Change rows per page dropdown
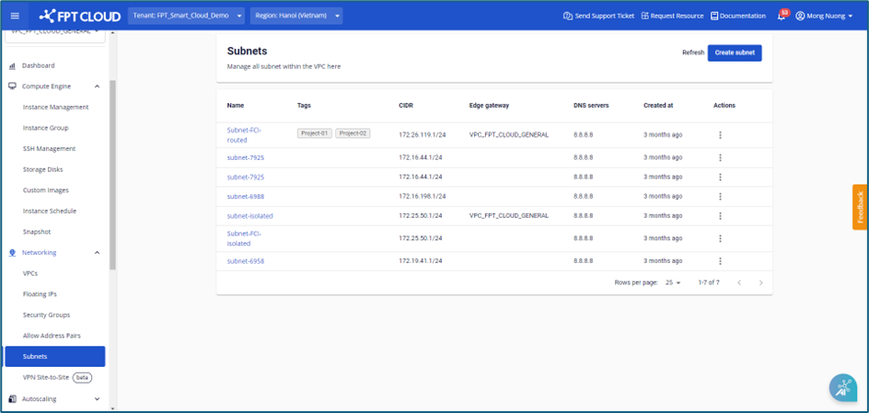Screen dimensions: 869x413 tap(673, 282)
